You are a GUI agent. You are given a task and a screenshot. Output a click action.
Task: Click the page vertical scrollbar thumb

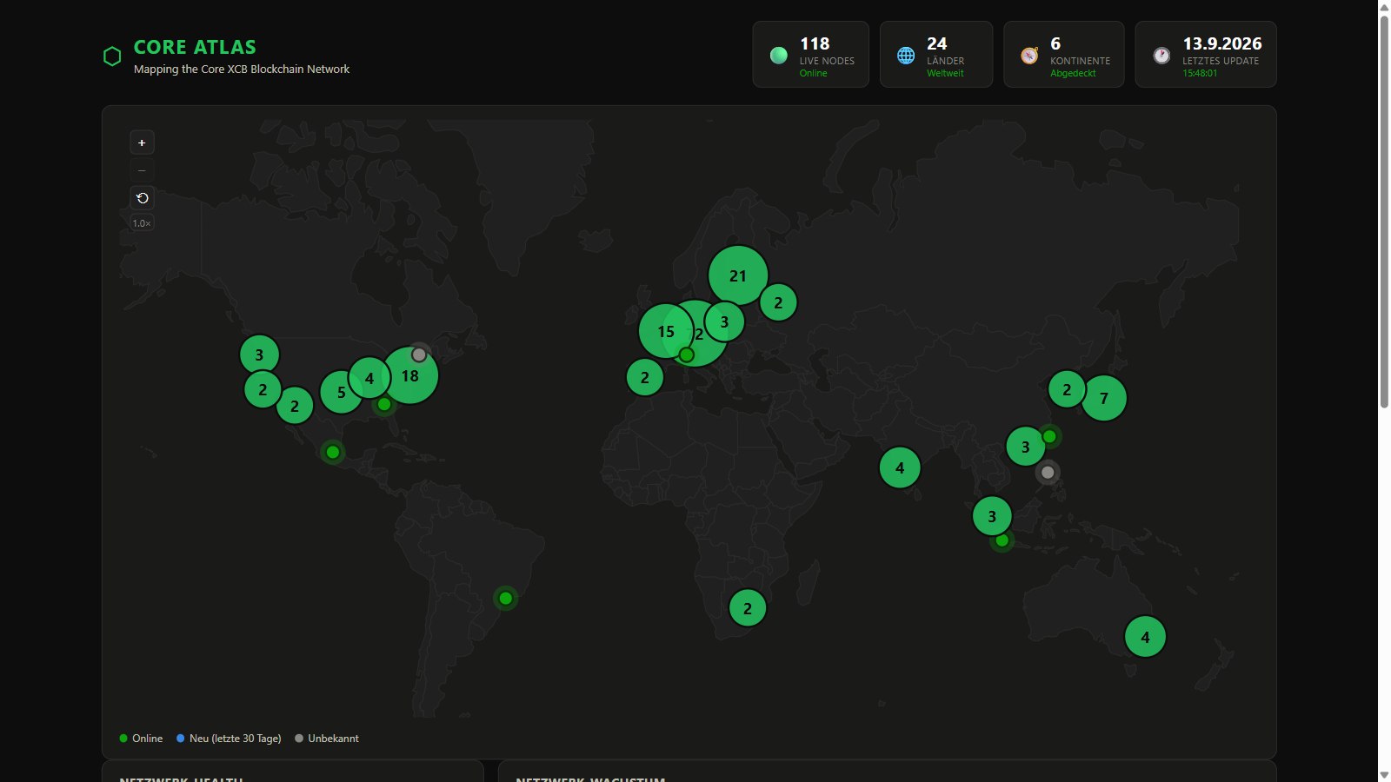1384,210
